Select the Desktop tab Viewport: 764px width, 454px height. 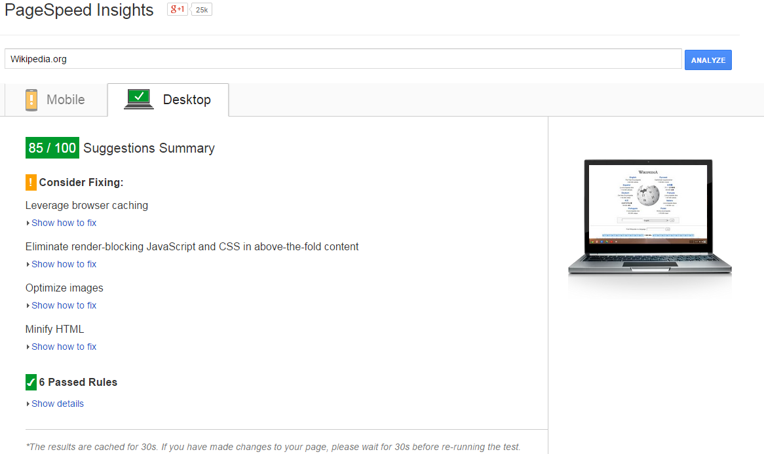(168, 100)
